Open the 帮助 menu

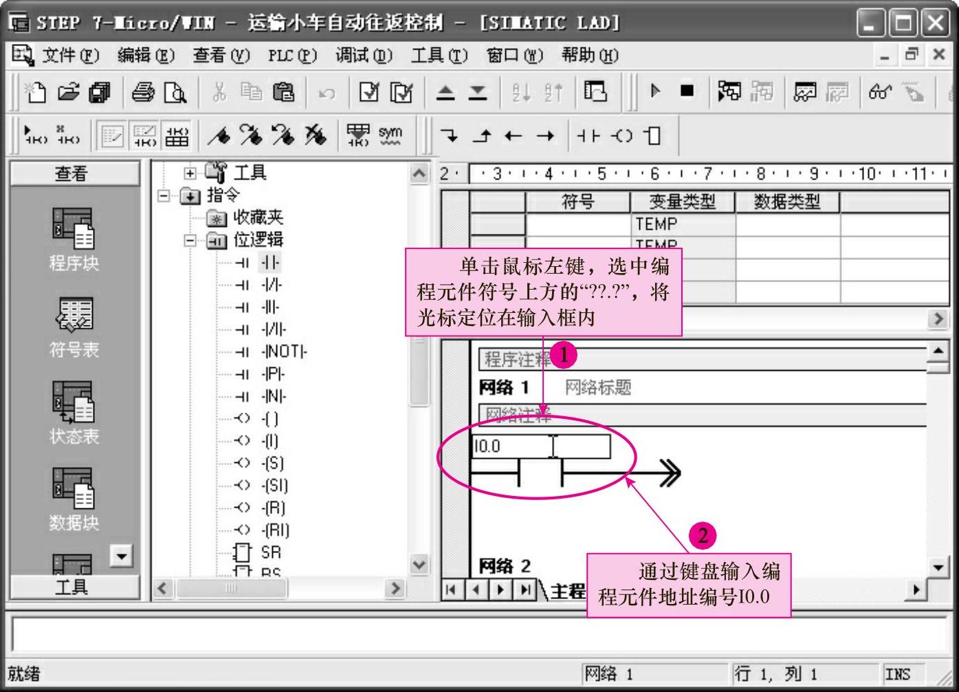tap(590, 55)
